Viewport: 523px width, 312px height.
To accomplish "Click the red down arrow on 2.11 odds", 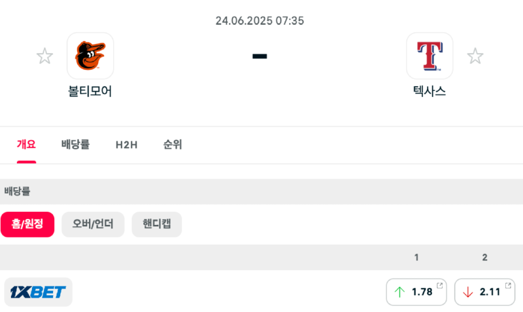I will (467, 292).
